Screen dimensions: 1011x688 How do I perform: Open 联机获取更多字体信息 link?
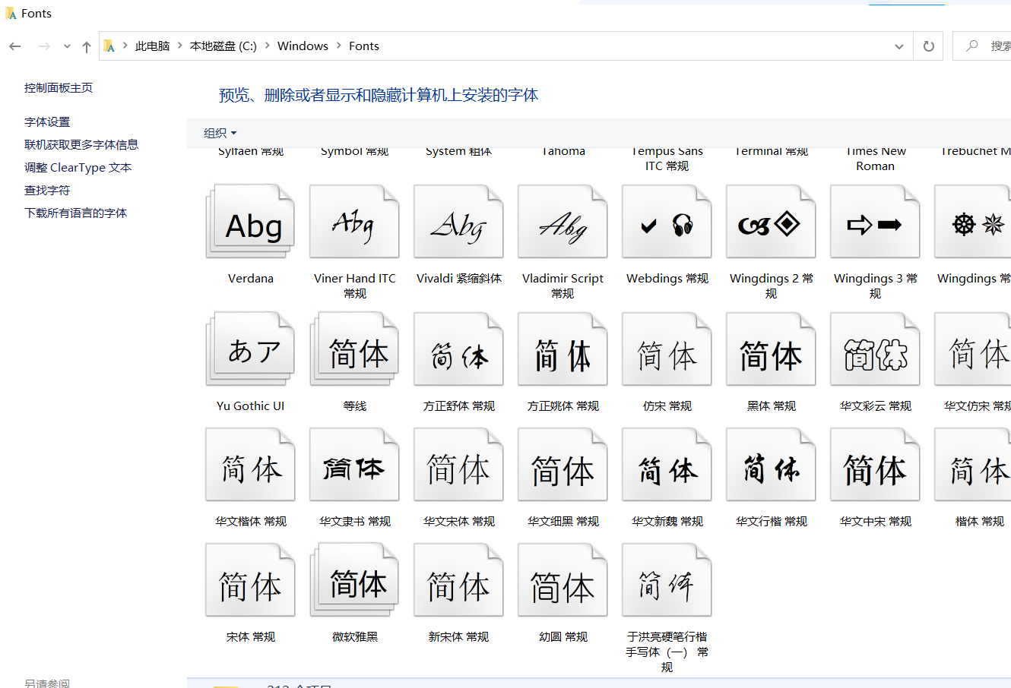tap(81, 145)
